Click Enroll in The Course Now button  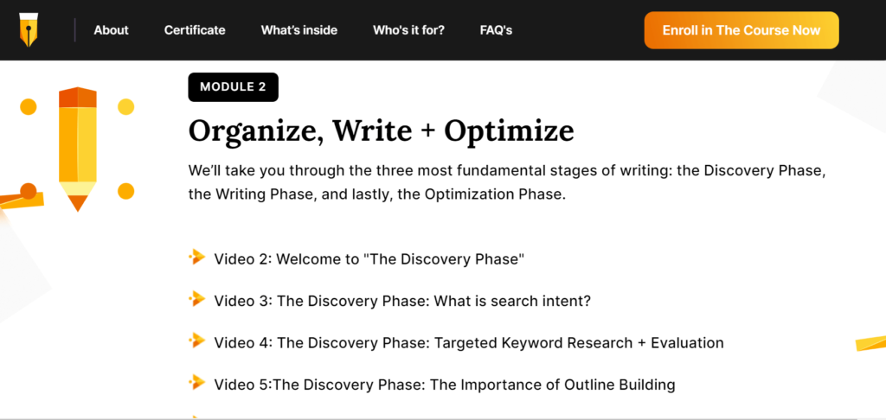(742, 30)
